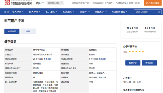Viewport: 163px width, 93px height.
Task: Click the fifth rating star
Action: pos(143,51)
